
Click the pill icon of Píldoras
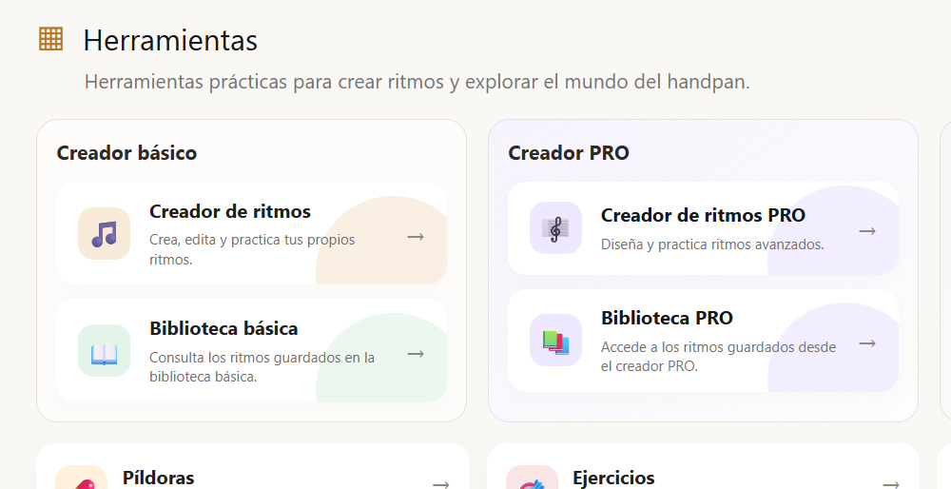(x=81, y=479)
